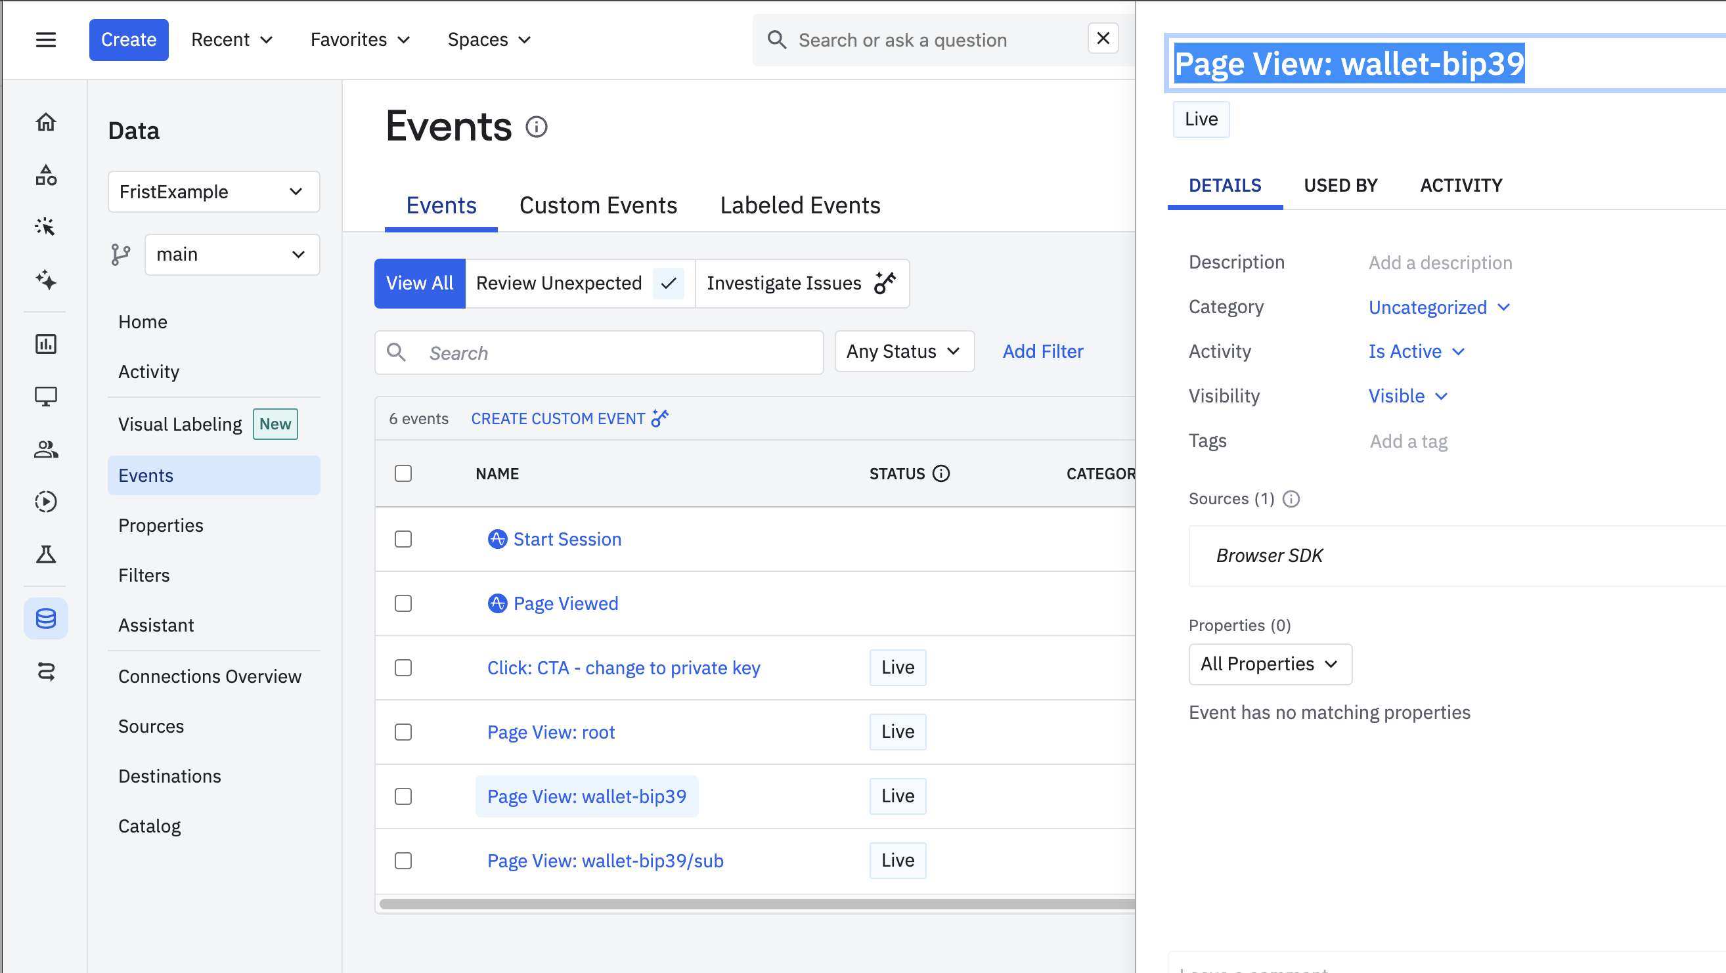
Task: Click the wand icon on Investigate Issues
Action: 885,283
